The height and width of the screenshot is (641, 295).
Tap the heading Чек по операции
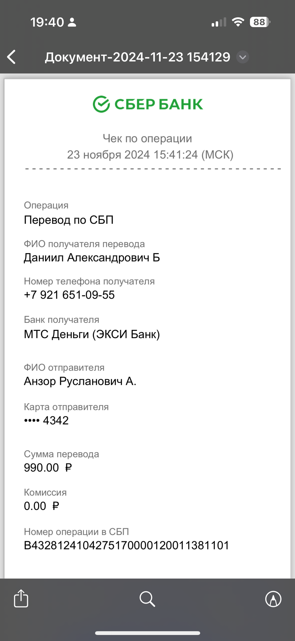(x=147, y=139)
